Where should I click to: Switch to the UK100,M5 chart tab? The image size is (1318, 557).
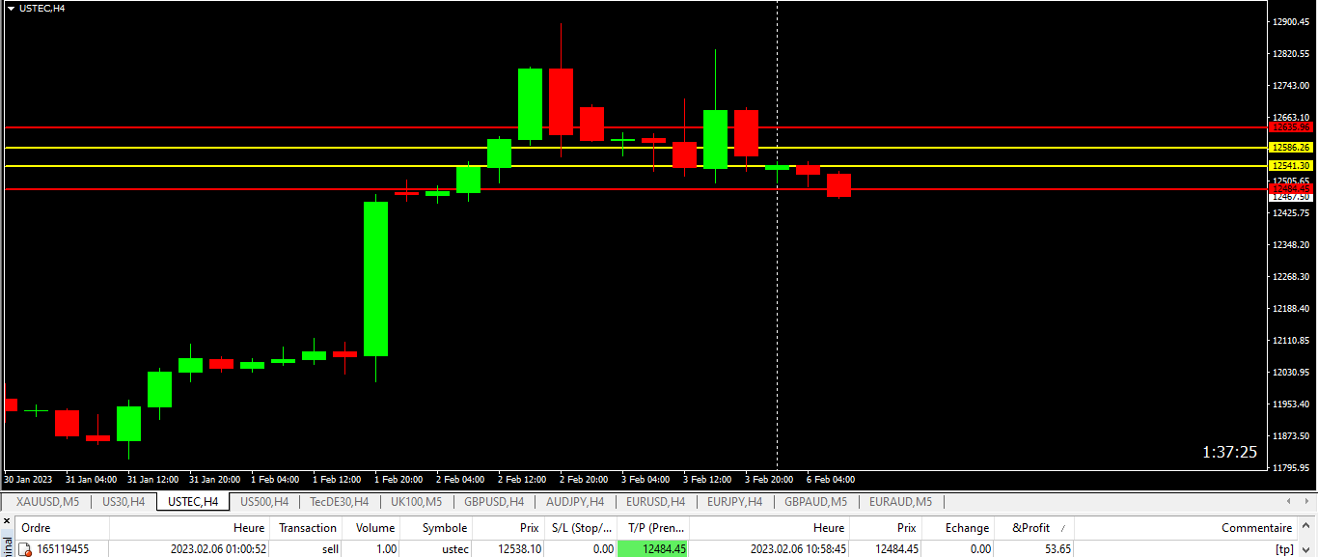416,502
